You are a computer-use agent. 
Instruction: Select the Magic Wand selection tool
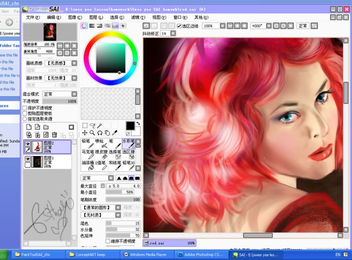[100, 126]
